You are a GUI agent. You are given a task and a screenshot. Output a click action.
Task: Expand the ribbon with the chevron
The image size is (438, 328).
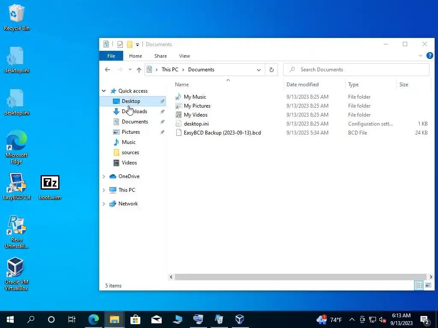[420, 56]
